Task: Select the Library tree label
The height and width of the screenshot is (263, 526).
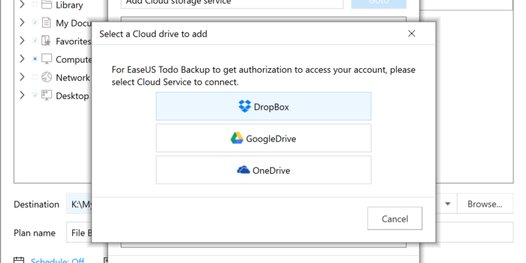Action: (69, 5)
